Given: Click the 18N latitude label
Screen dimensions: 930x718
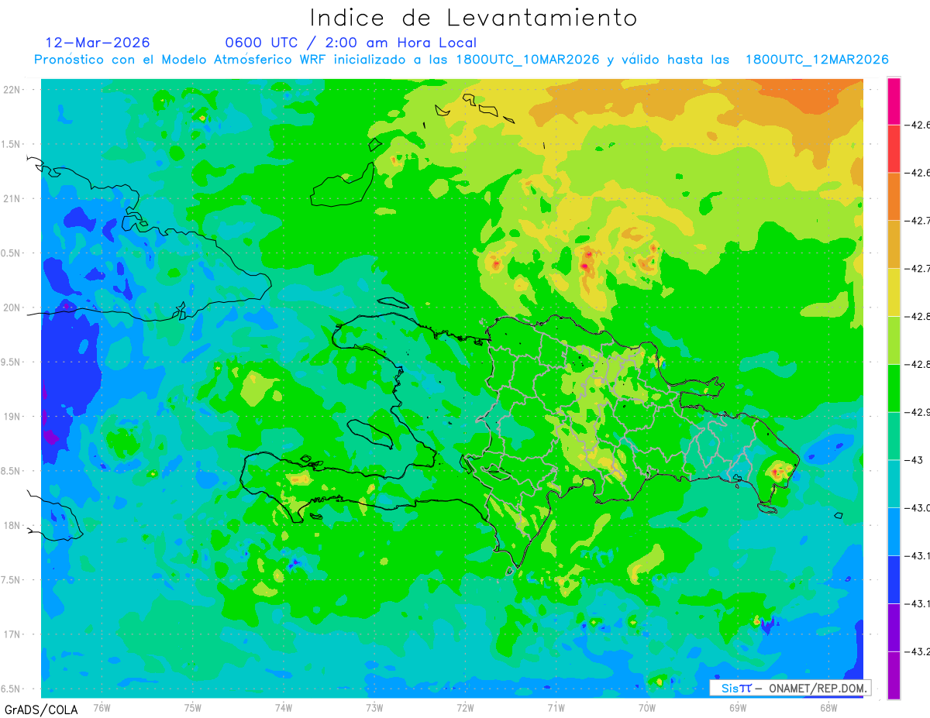Looking at the screenshot, I should (11, 525).
